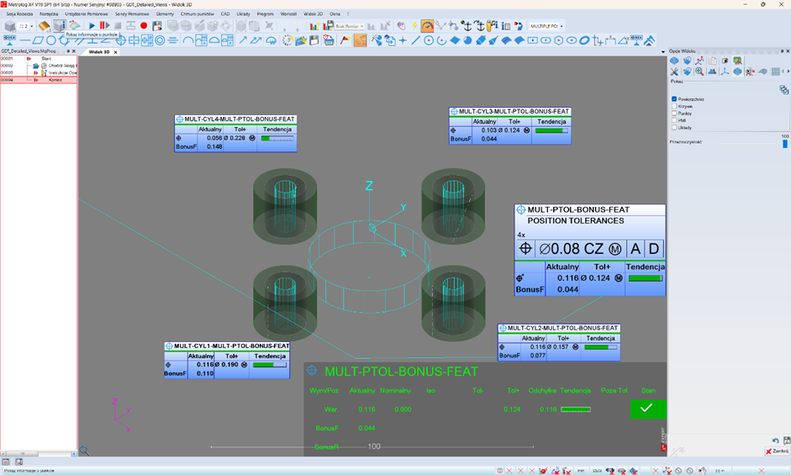This screenshot has width=791, height=475.
Task: Click the grey stop square button
Action: click(x=118, y=25)
